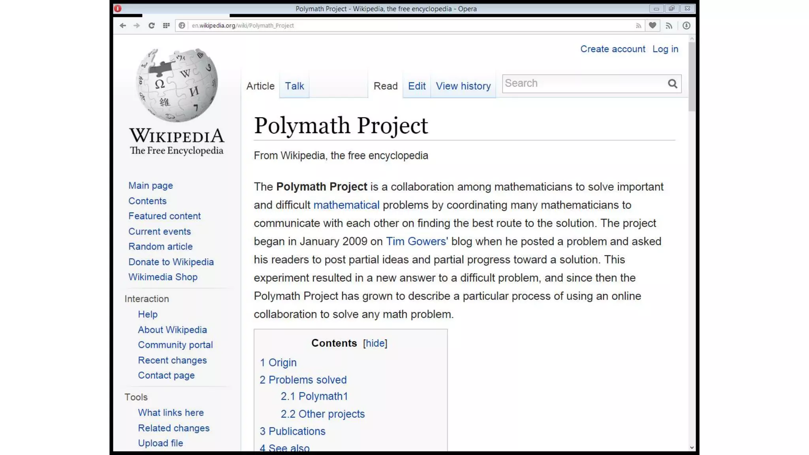809x455 pixels.
Task: Switch to the Talk tab
Action: [294, 86]
